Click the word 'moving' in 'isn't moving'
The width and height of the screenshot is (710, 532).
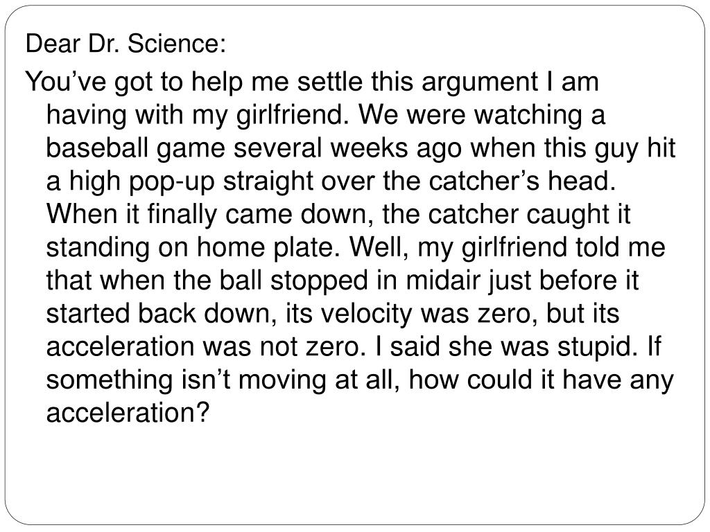click(283, 381)
